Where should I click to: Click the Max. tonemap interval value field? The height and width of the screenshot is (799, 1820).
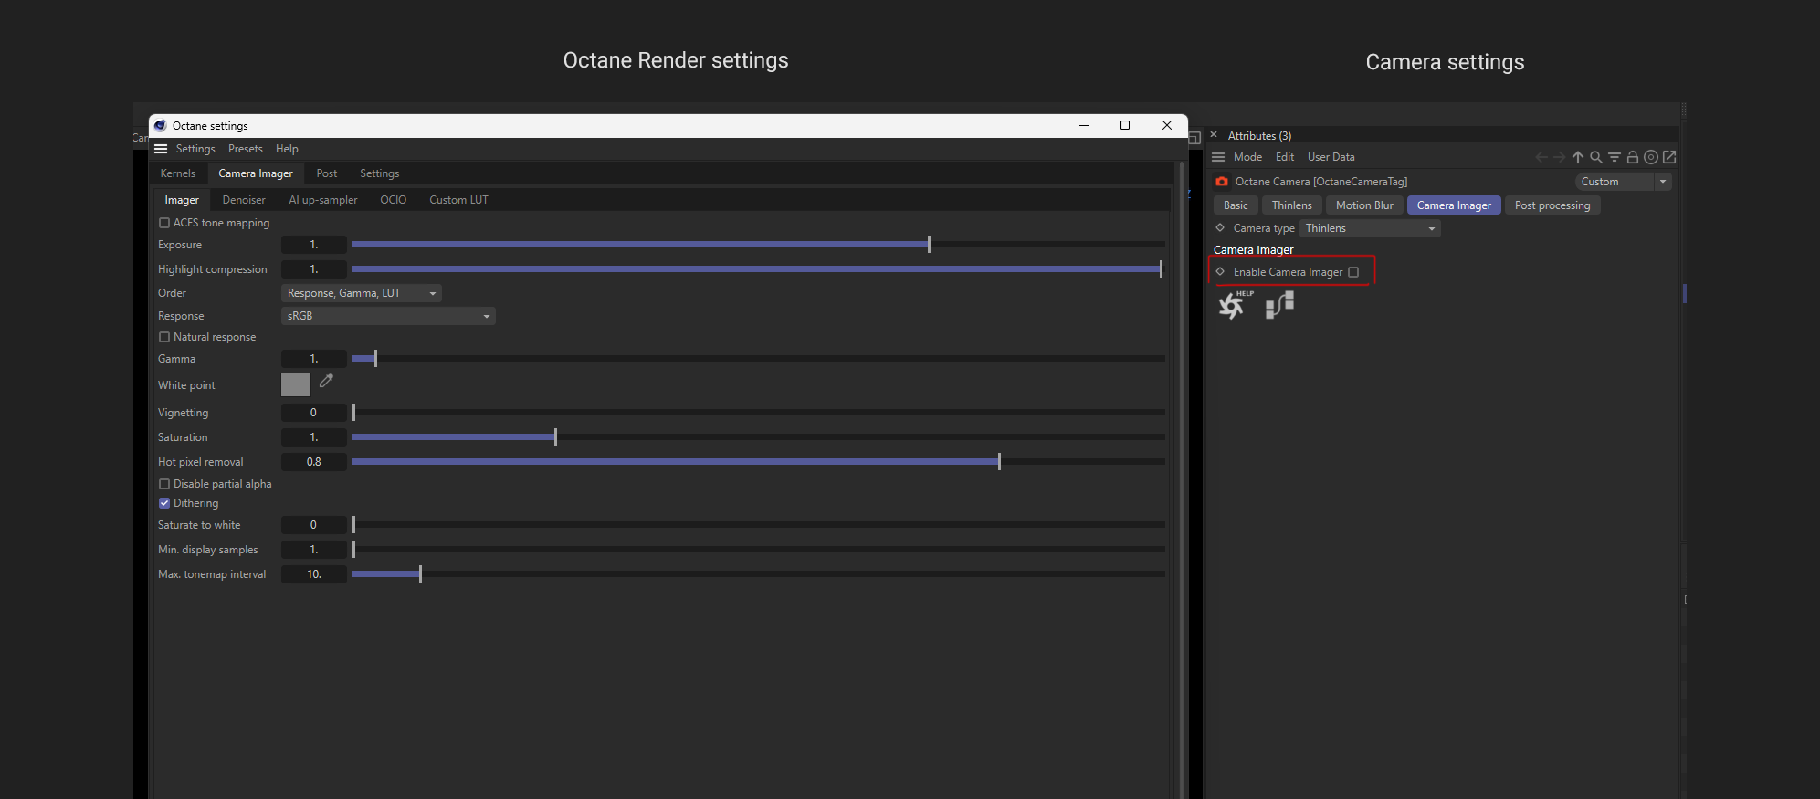click(x=314, y=574)
